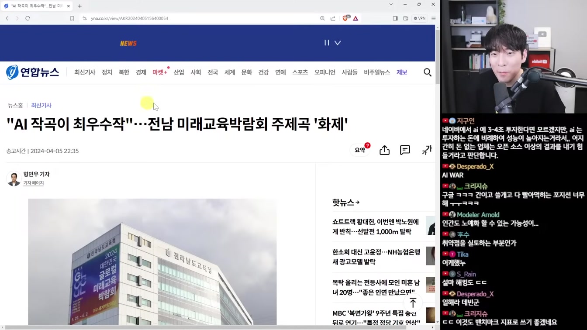The width and height of the screenshot is (587, 330).
Task: Click the zoom magnifier icon in address bar
Action: [322, 18]
